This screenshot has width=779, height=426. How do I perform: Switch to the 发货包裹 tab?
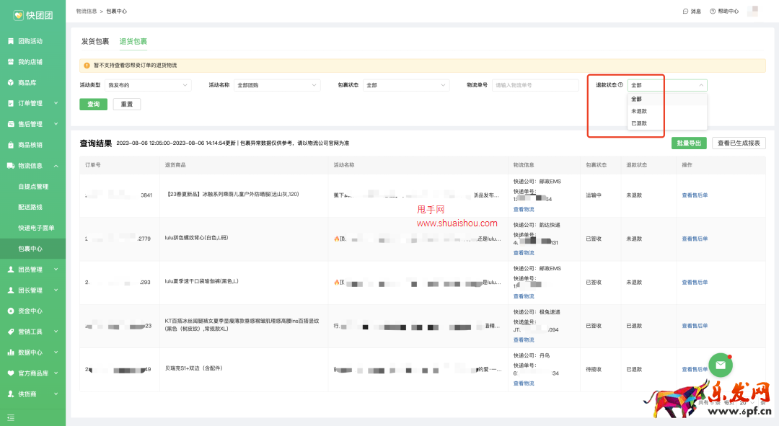pyautogui.click(x=95, y=42)
